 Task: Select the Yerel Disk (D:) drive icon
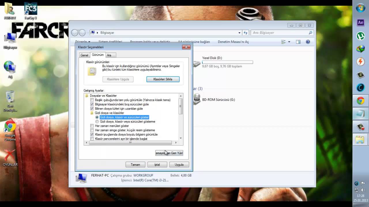coord(197,63)
